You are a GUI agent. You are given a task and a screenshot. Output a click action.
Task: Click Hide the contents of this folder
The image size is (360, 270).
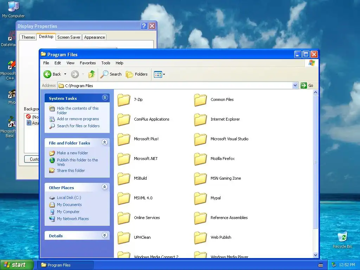coord(78,110)
